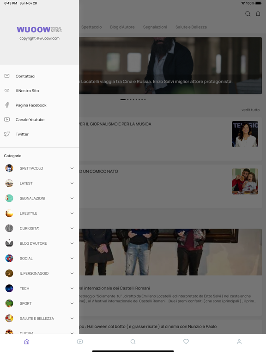The image size is (266, 354).
Task: Select the Blog d'Autore top tab
Action: click(x=122, y=27)
